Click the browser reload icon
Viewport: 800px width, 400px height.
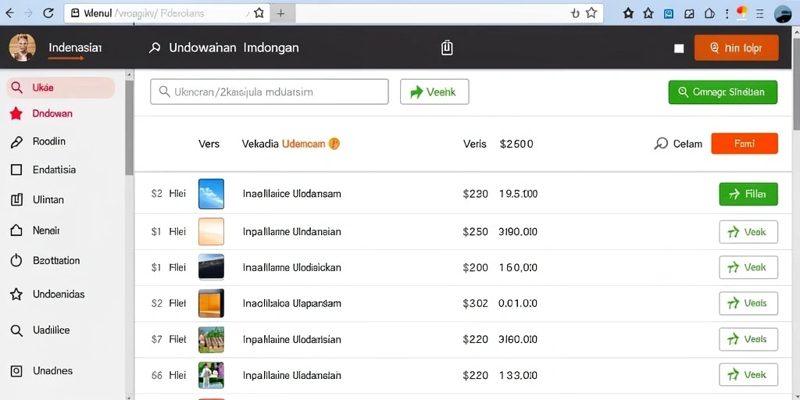(x=48, y=13)
